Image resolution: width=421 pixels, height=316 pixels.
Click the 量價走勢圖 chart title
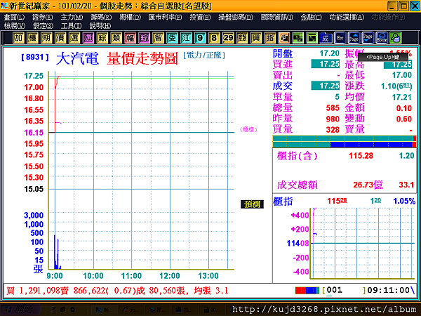point(142,58)
